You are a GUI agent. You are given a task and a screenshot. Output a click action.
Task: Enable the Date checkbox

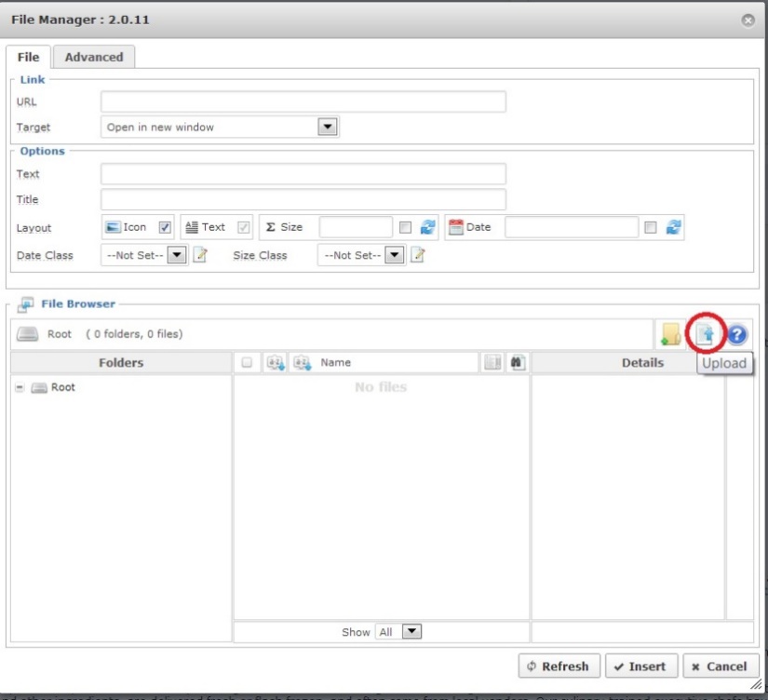click(652, 227)
